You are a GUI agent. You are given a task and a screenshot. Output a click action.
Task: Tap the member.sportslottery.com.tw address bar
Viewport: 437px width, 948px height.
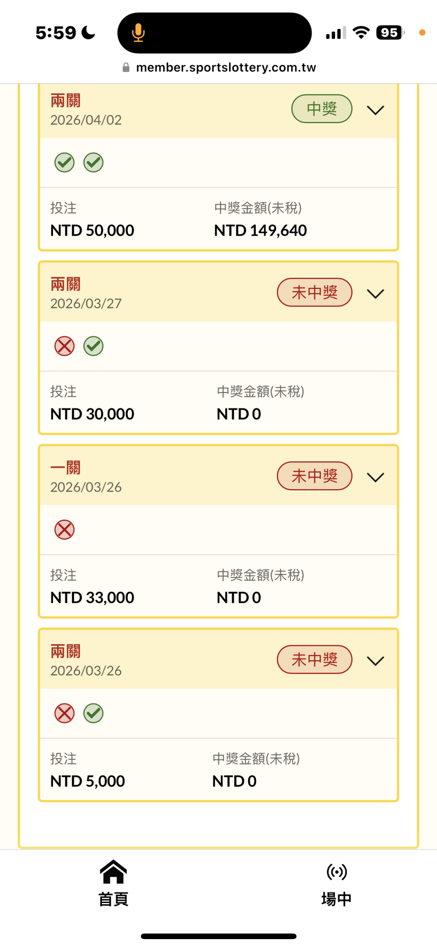pos(226,68)
